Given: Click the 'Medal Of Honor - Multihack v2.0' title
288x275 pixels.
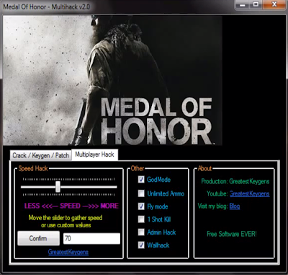Looking at the screenshot, I should (47, 6).
